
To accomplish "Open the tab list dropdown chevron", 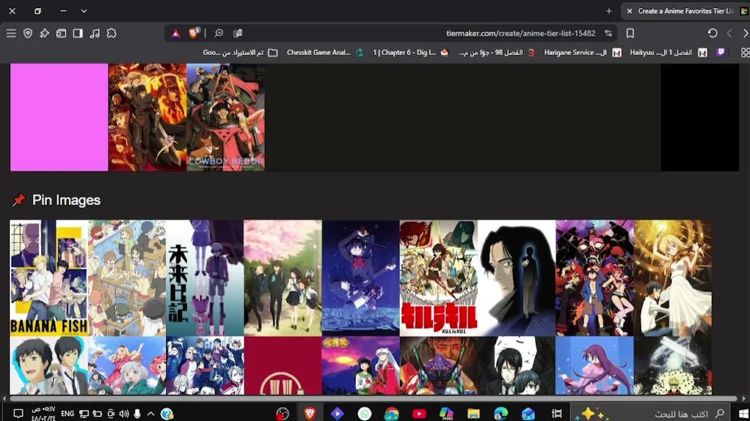I will (84, 11).
